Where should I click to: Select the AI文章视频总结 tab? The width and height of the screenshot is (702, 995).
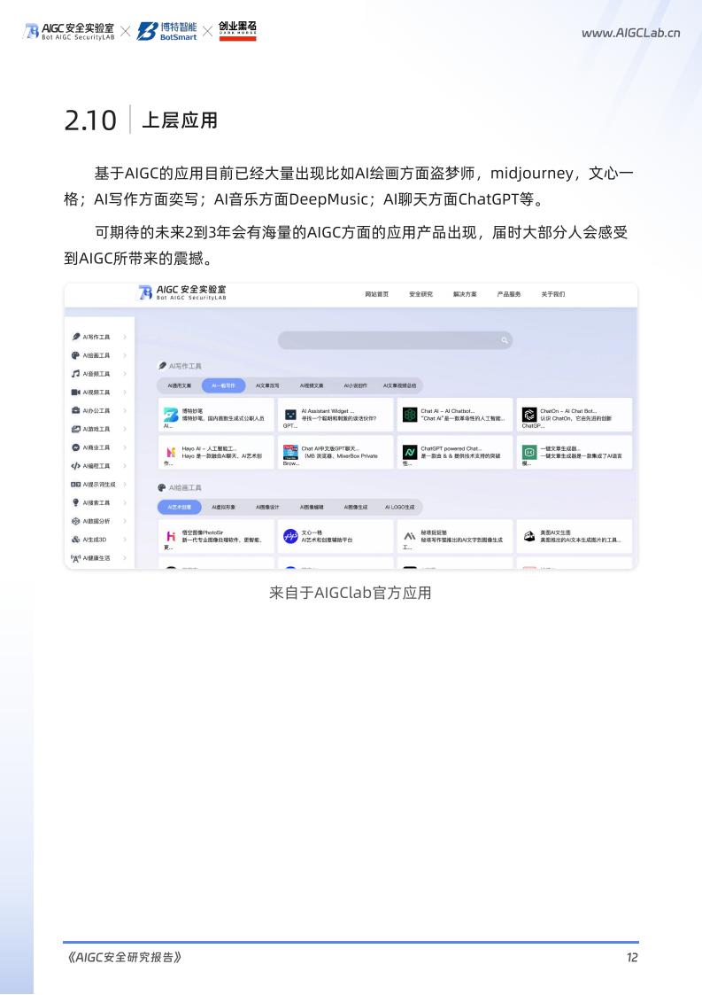pyautogui.click(x=400, y=385)
